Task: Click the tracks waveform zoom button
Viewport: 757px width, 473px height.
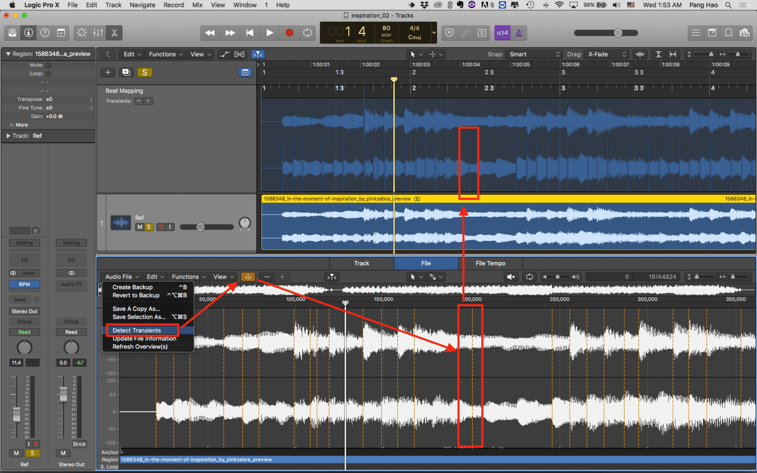Action: click(x=640, y=54)
